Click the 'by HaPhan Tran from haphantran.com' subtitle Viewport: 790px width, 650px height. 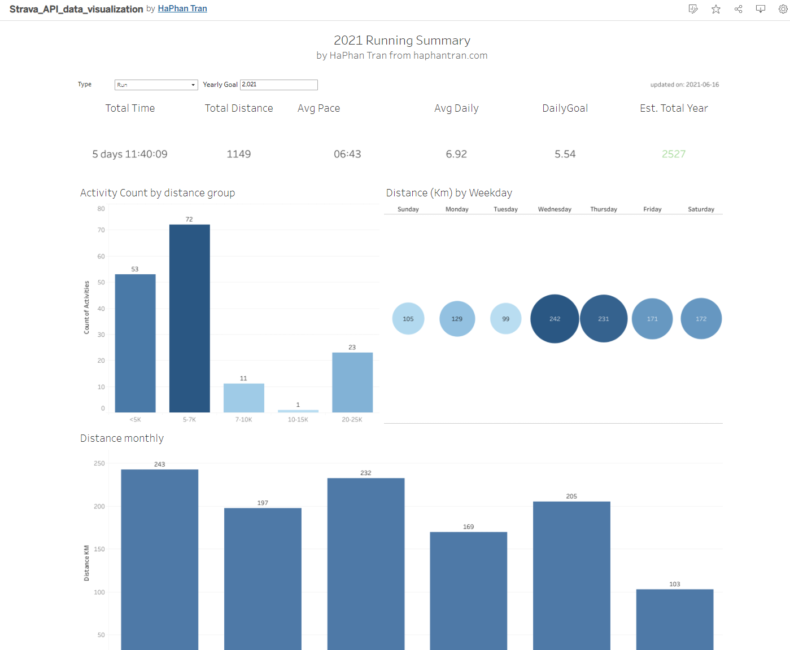point(402,55)
